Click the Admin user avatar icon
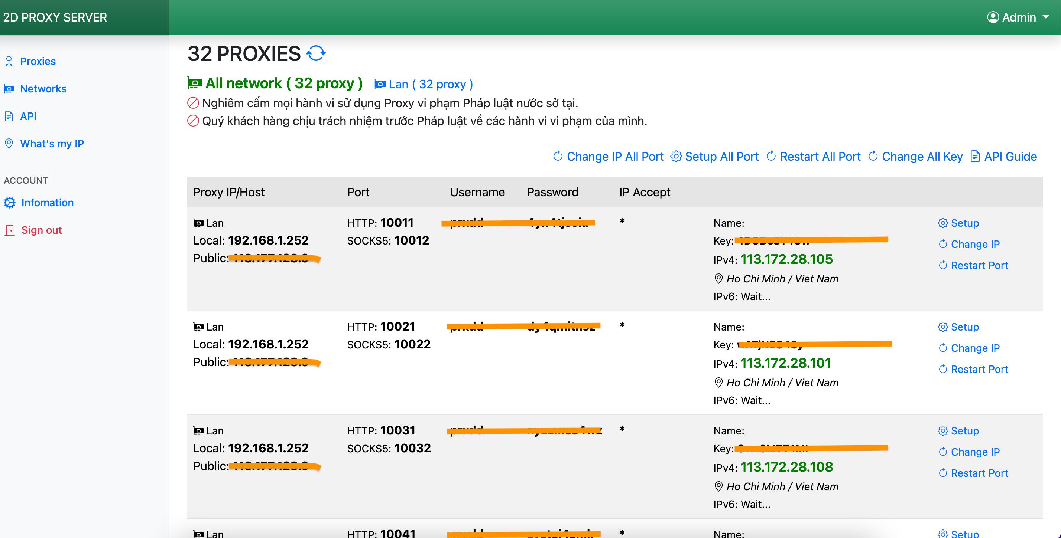1061x538 pixels. click(x=993, y=17)
